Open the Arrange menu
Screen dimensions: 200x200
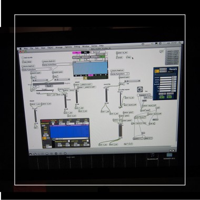[x=59, y=47]
